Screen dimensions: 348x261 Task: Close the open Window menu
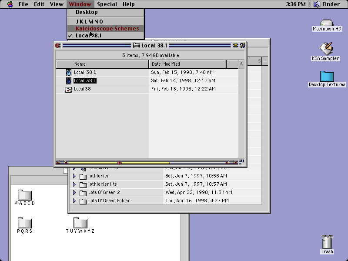[80, 4]
